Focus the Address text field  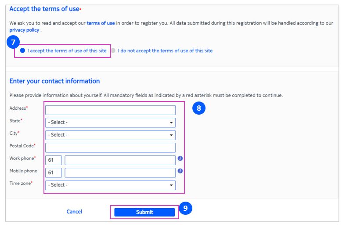click(110, 110)
